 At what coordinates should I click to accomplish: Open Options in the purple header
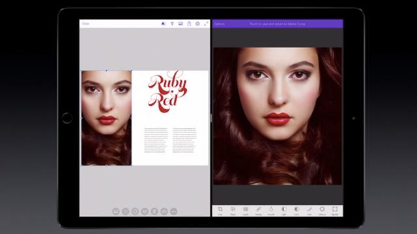(220, 23)
